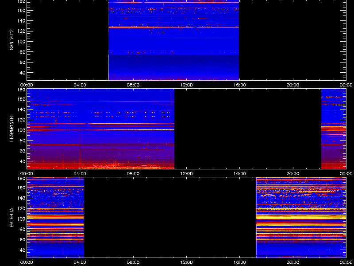Click the 60 frequency label on San Vito axis
Screen dimensions: 354x266
pyautogui.click(x=22, y=63)
